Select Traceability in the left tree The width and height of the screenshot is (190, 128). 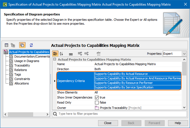(x=22, y=65)
